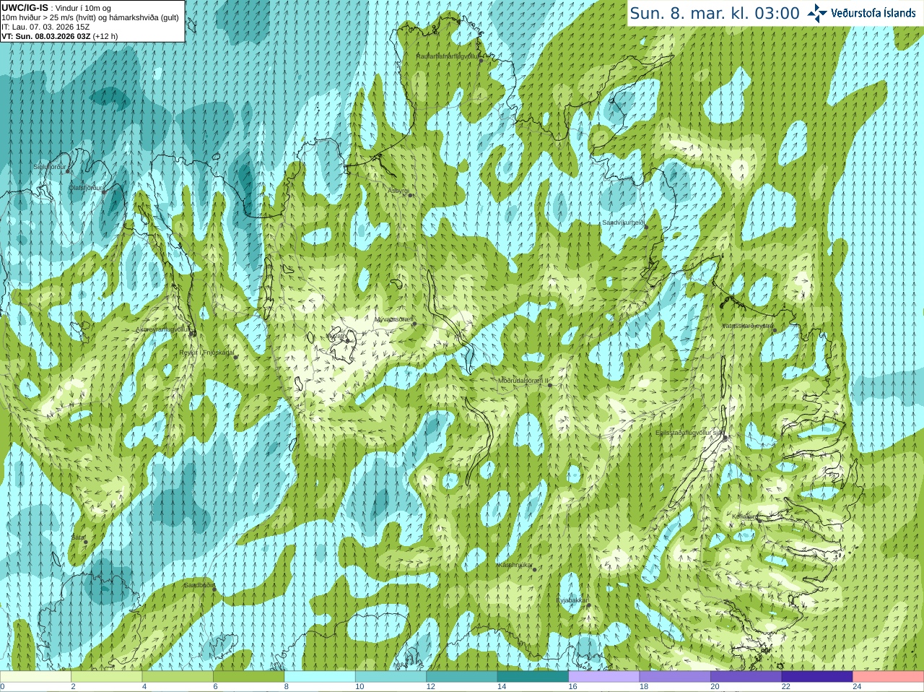924x692 pixels.
Task: Click the 'Ólafsfjörður' place label
Action: pyautogui.click(x=85, y=188)
